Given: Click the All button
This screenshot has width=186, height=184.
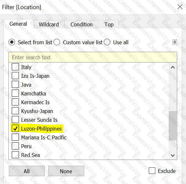Looking at the screenshot, I should 27,171.
